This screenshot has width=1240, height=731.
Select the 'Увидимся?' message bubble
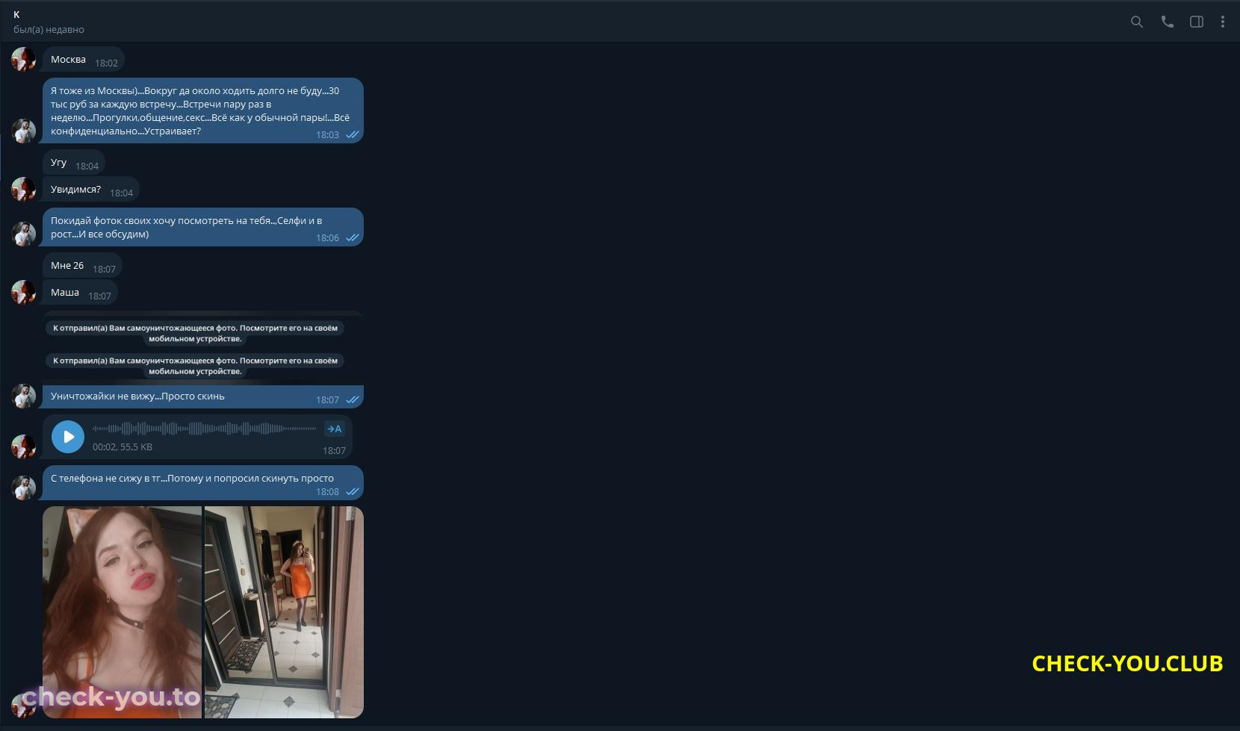(91, 190)
